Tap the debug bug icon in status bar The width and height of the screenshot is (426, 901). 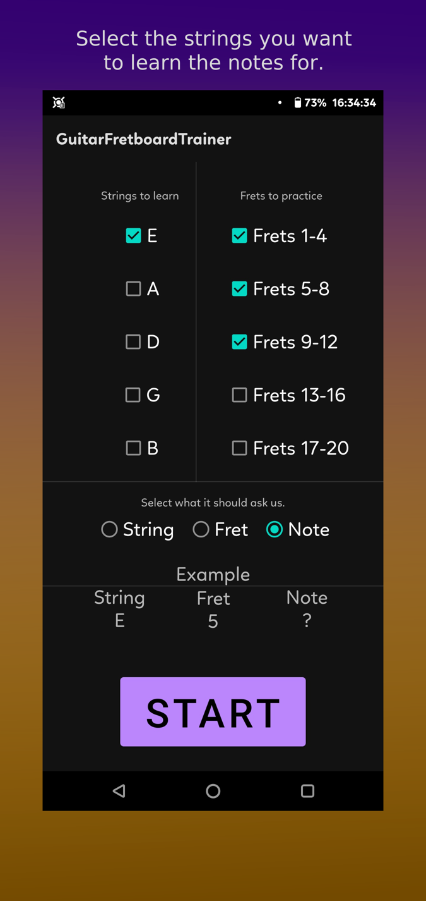59,102
